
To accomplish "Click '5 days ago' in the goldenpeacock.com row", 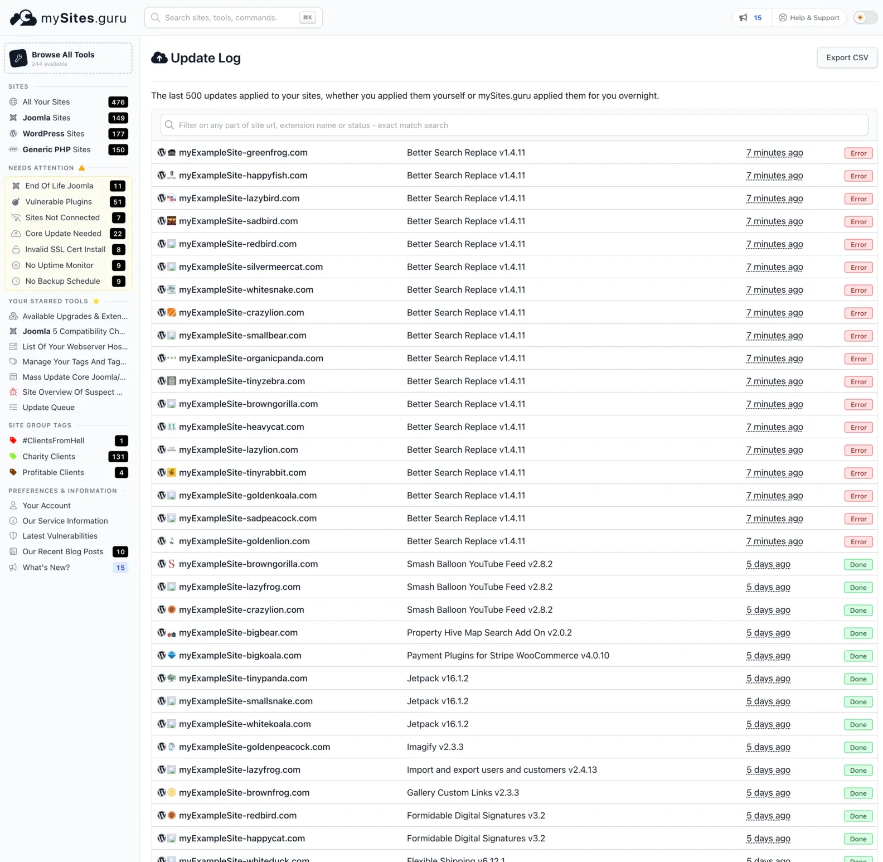I will [768, 747].
